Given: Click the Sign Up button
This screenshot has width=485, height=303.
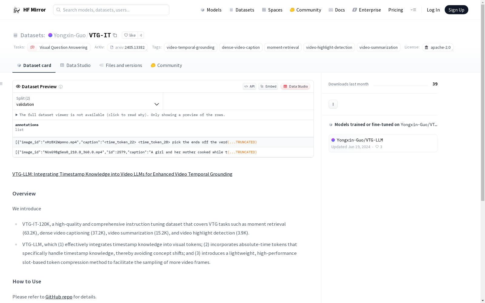Looking at the screenshot, I should pos(456,10).
